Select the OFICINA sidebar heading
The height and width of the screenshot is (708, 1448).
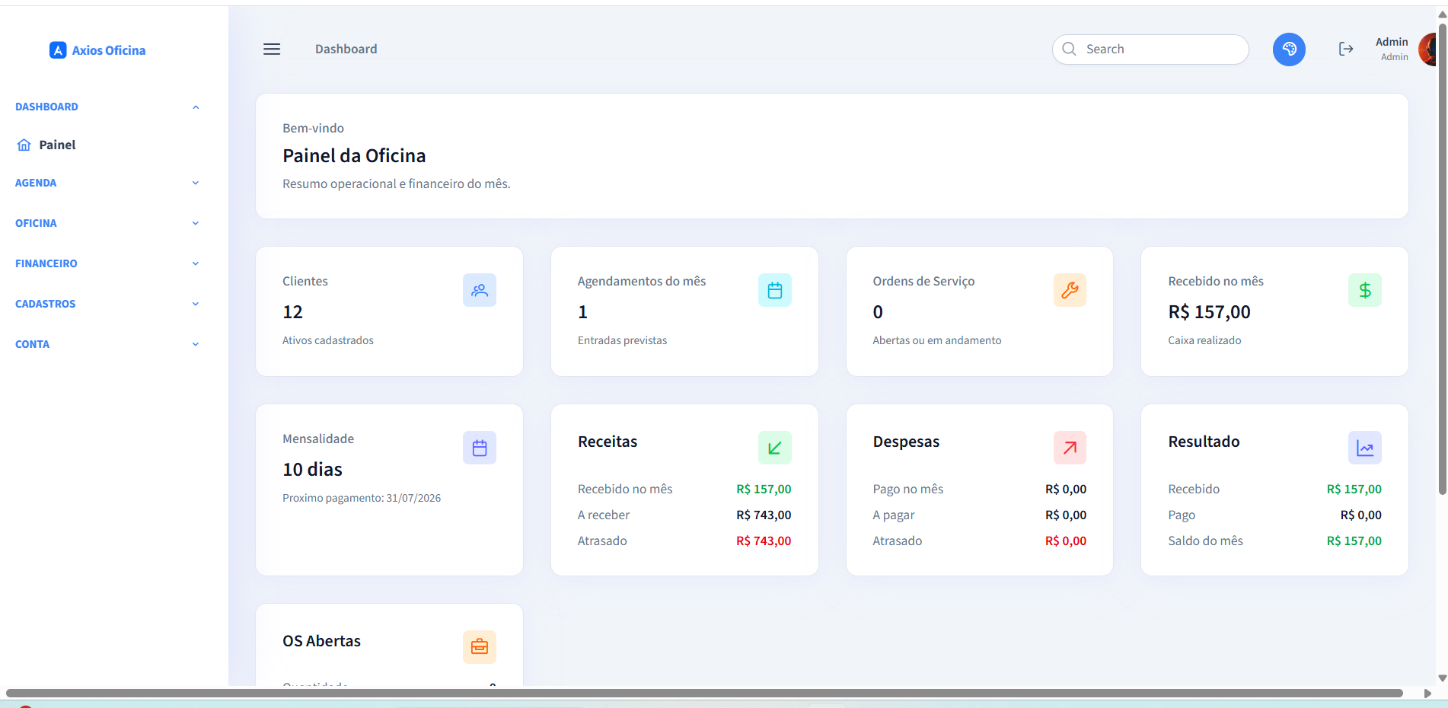(36, 223)
